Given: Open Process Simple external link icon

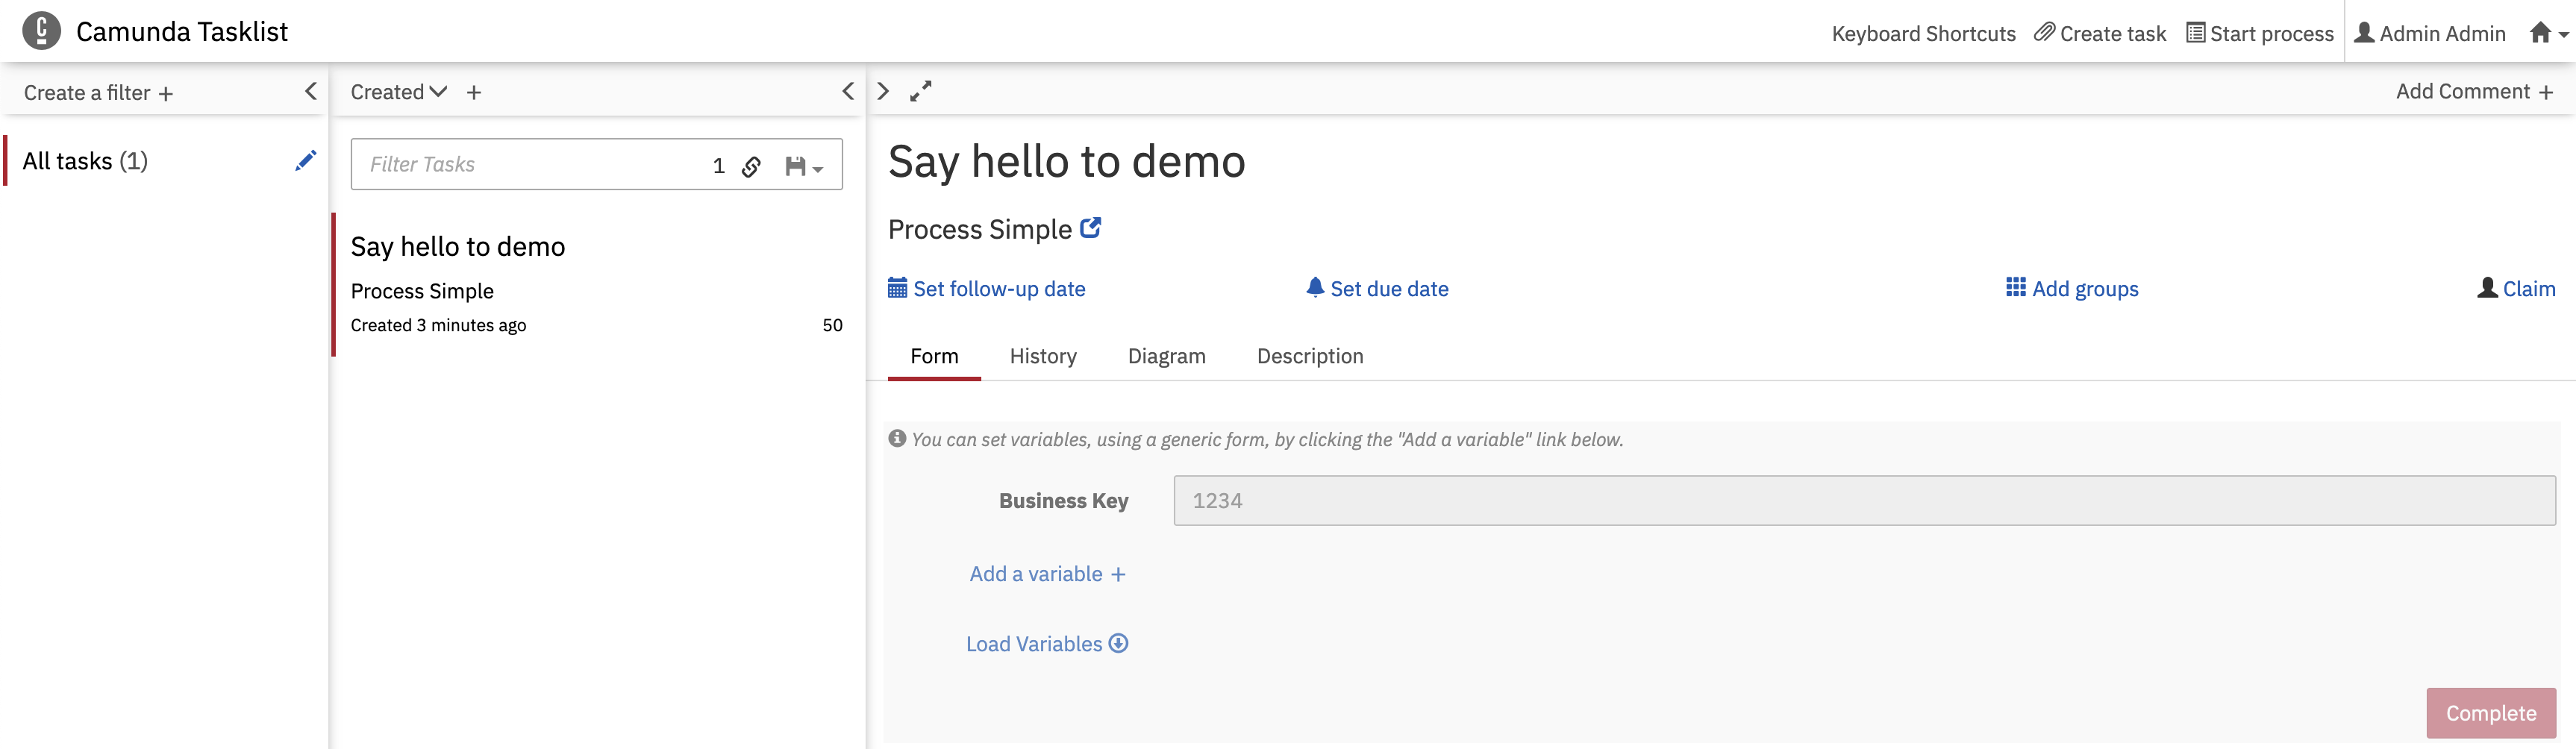Looking at the screenshot, I should point(1091,228).
